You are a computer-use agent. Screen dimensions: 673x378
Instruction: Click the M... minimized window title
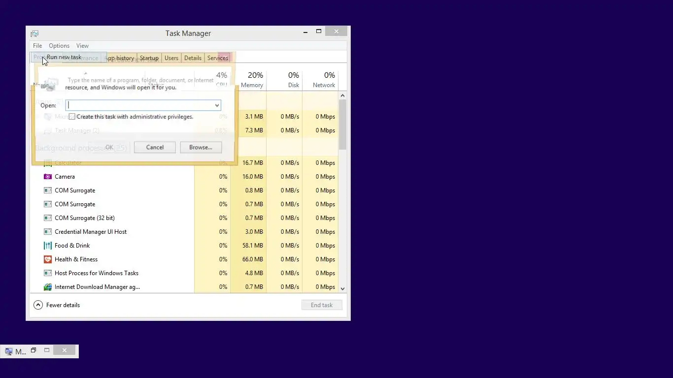[20, 351]
